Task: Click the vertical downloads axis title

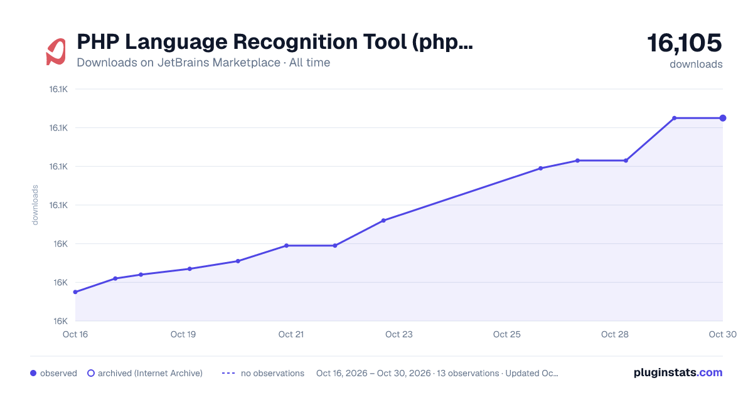Action: pyautogui.click(x=35, y=204)
